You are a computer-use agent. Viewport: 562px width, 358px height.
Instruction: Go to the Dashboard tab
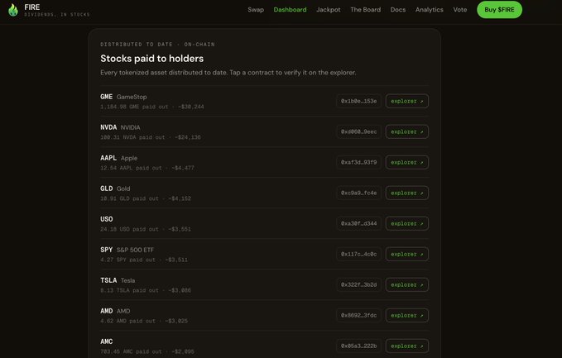(x=290, y=10)
